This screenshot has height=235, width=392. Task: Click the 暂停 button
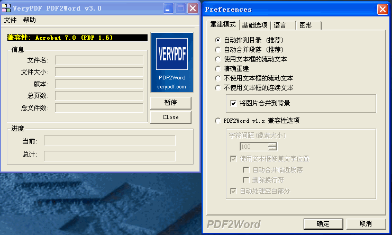coord(171,103)
